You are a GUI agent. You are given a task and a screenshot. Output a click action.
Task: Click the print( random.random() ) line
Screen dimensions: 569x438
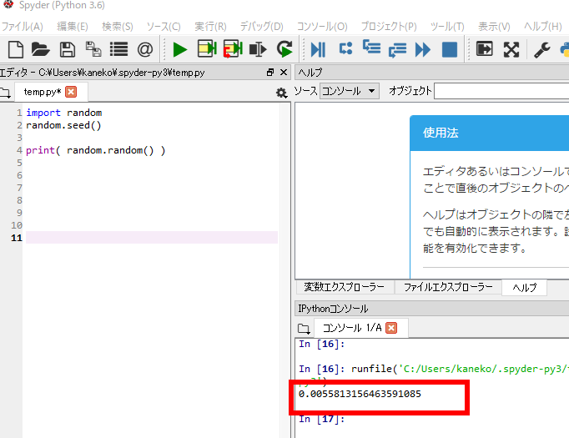click(95, 150)
